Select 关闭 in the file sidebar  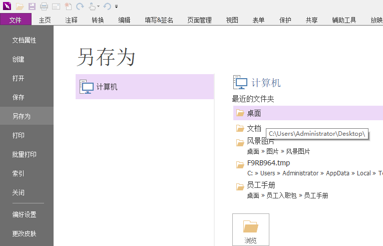click(27, 192)
